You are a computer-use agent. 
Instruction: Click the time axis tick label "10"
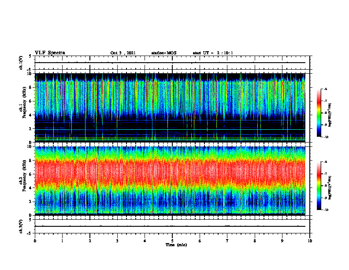pyautogui.click(x=310, y=241)
